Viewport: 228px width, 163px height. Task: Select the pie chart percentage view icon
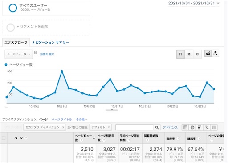192,127
